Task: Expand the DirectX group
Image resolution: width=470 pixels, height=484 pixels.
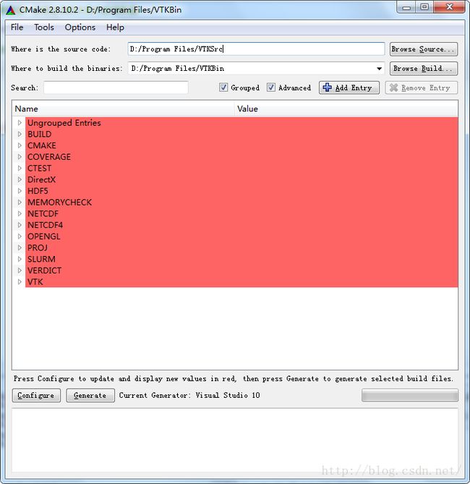Action: pyautogui.click(x=20, y=179)
